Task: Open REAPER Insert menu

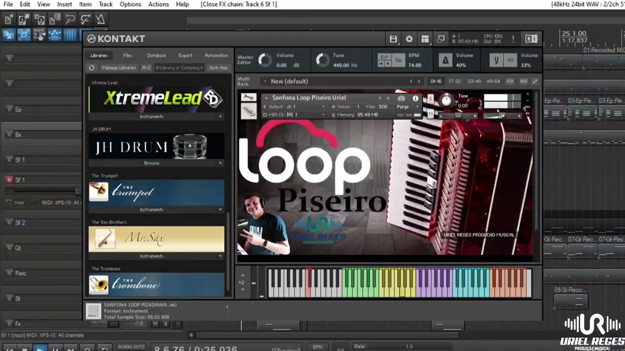Action: tap(64, 4)
